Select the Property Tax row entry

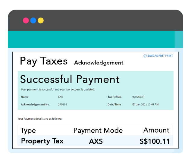42,141
